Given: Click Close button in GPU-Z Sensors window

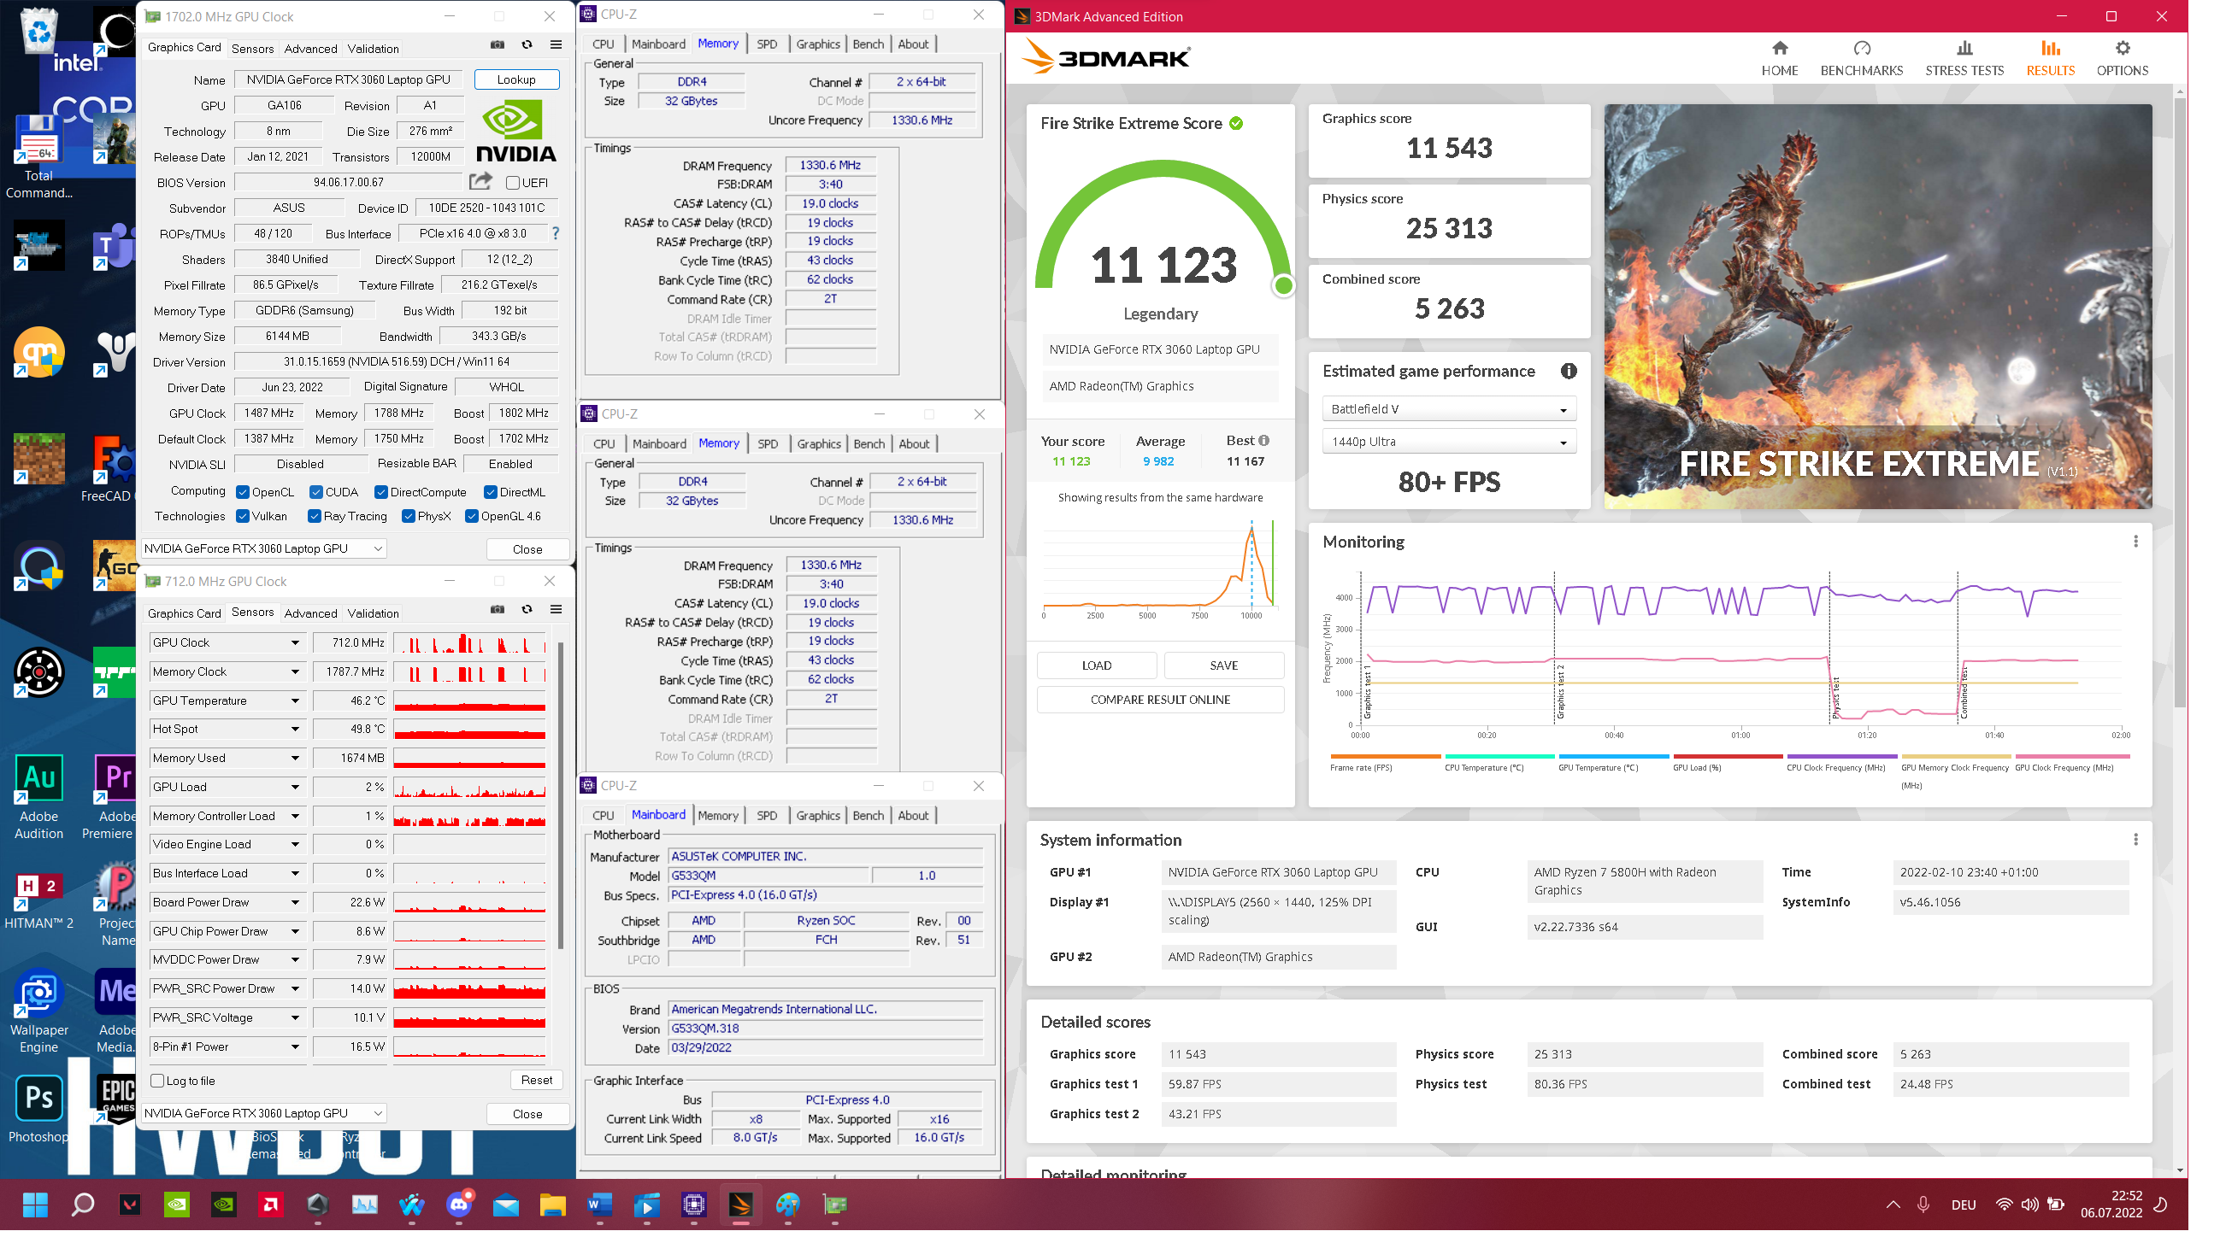Looking at the screenshot, I should (527, 1113).
